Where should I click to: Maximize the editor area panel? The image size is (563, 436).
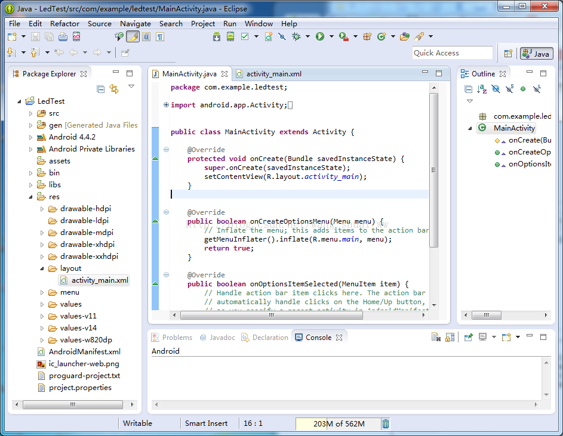[439, 73]
